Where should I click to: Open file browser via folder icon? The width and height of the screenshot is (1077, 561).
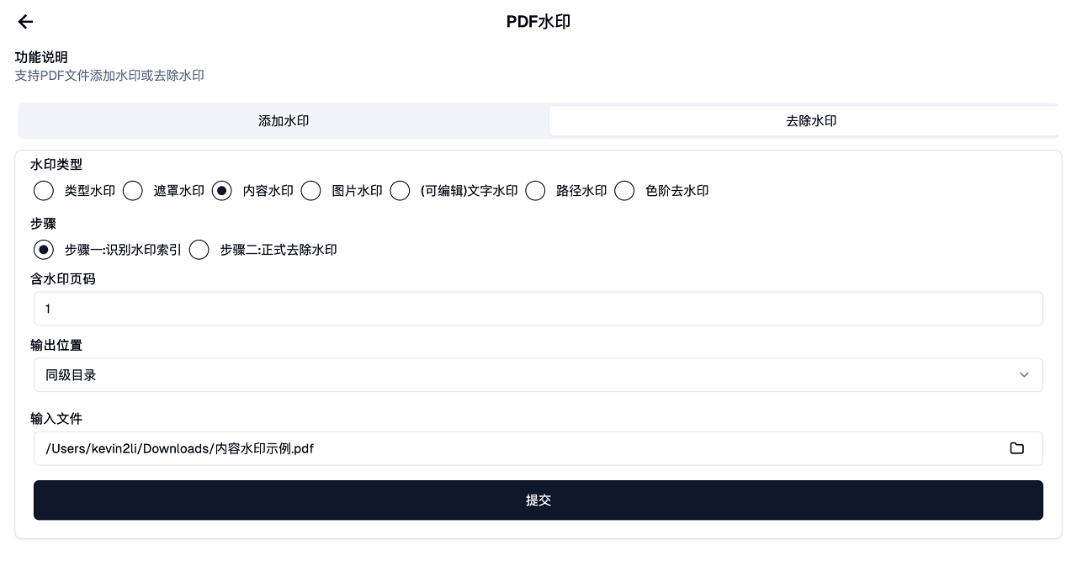point(1016,448)
